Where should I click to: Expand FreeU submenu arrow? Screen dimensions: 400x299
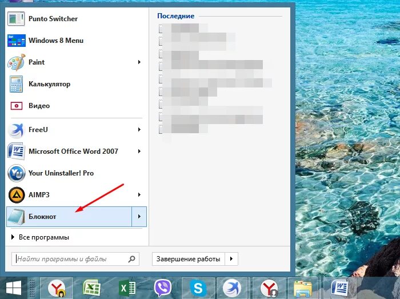139,130
